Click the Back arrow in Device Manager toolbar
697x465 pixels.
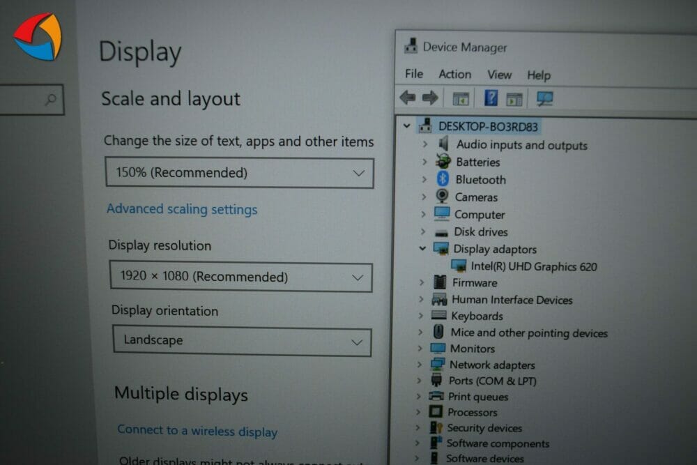tap(407, 98)
